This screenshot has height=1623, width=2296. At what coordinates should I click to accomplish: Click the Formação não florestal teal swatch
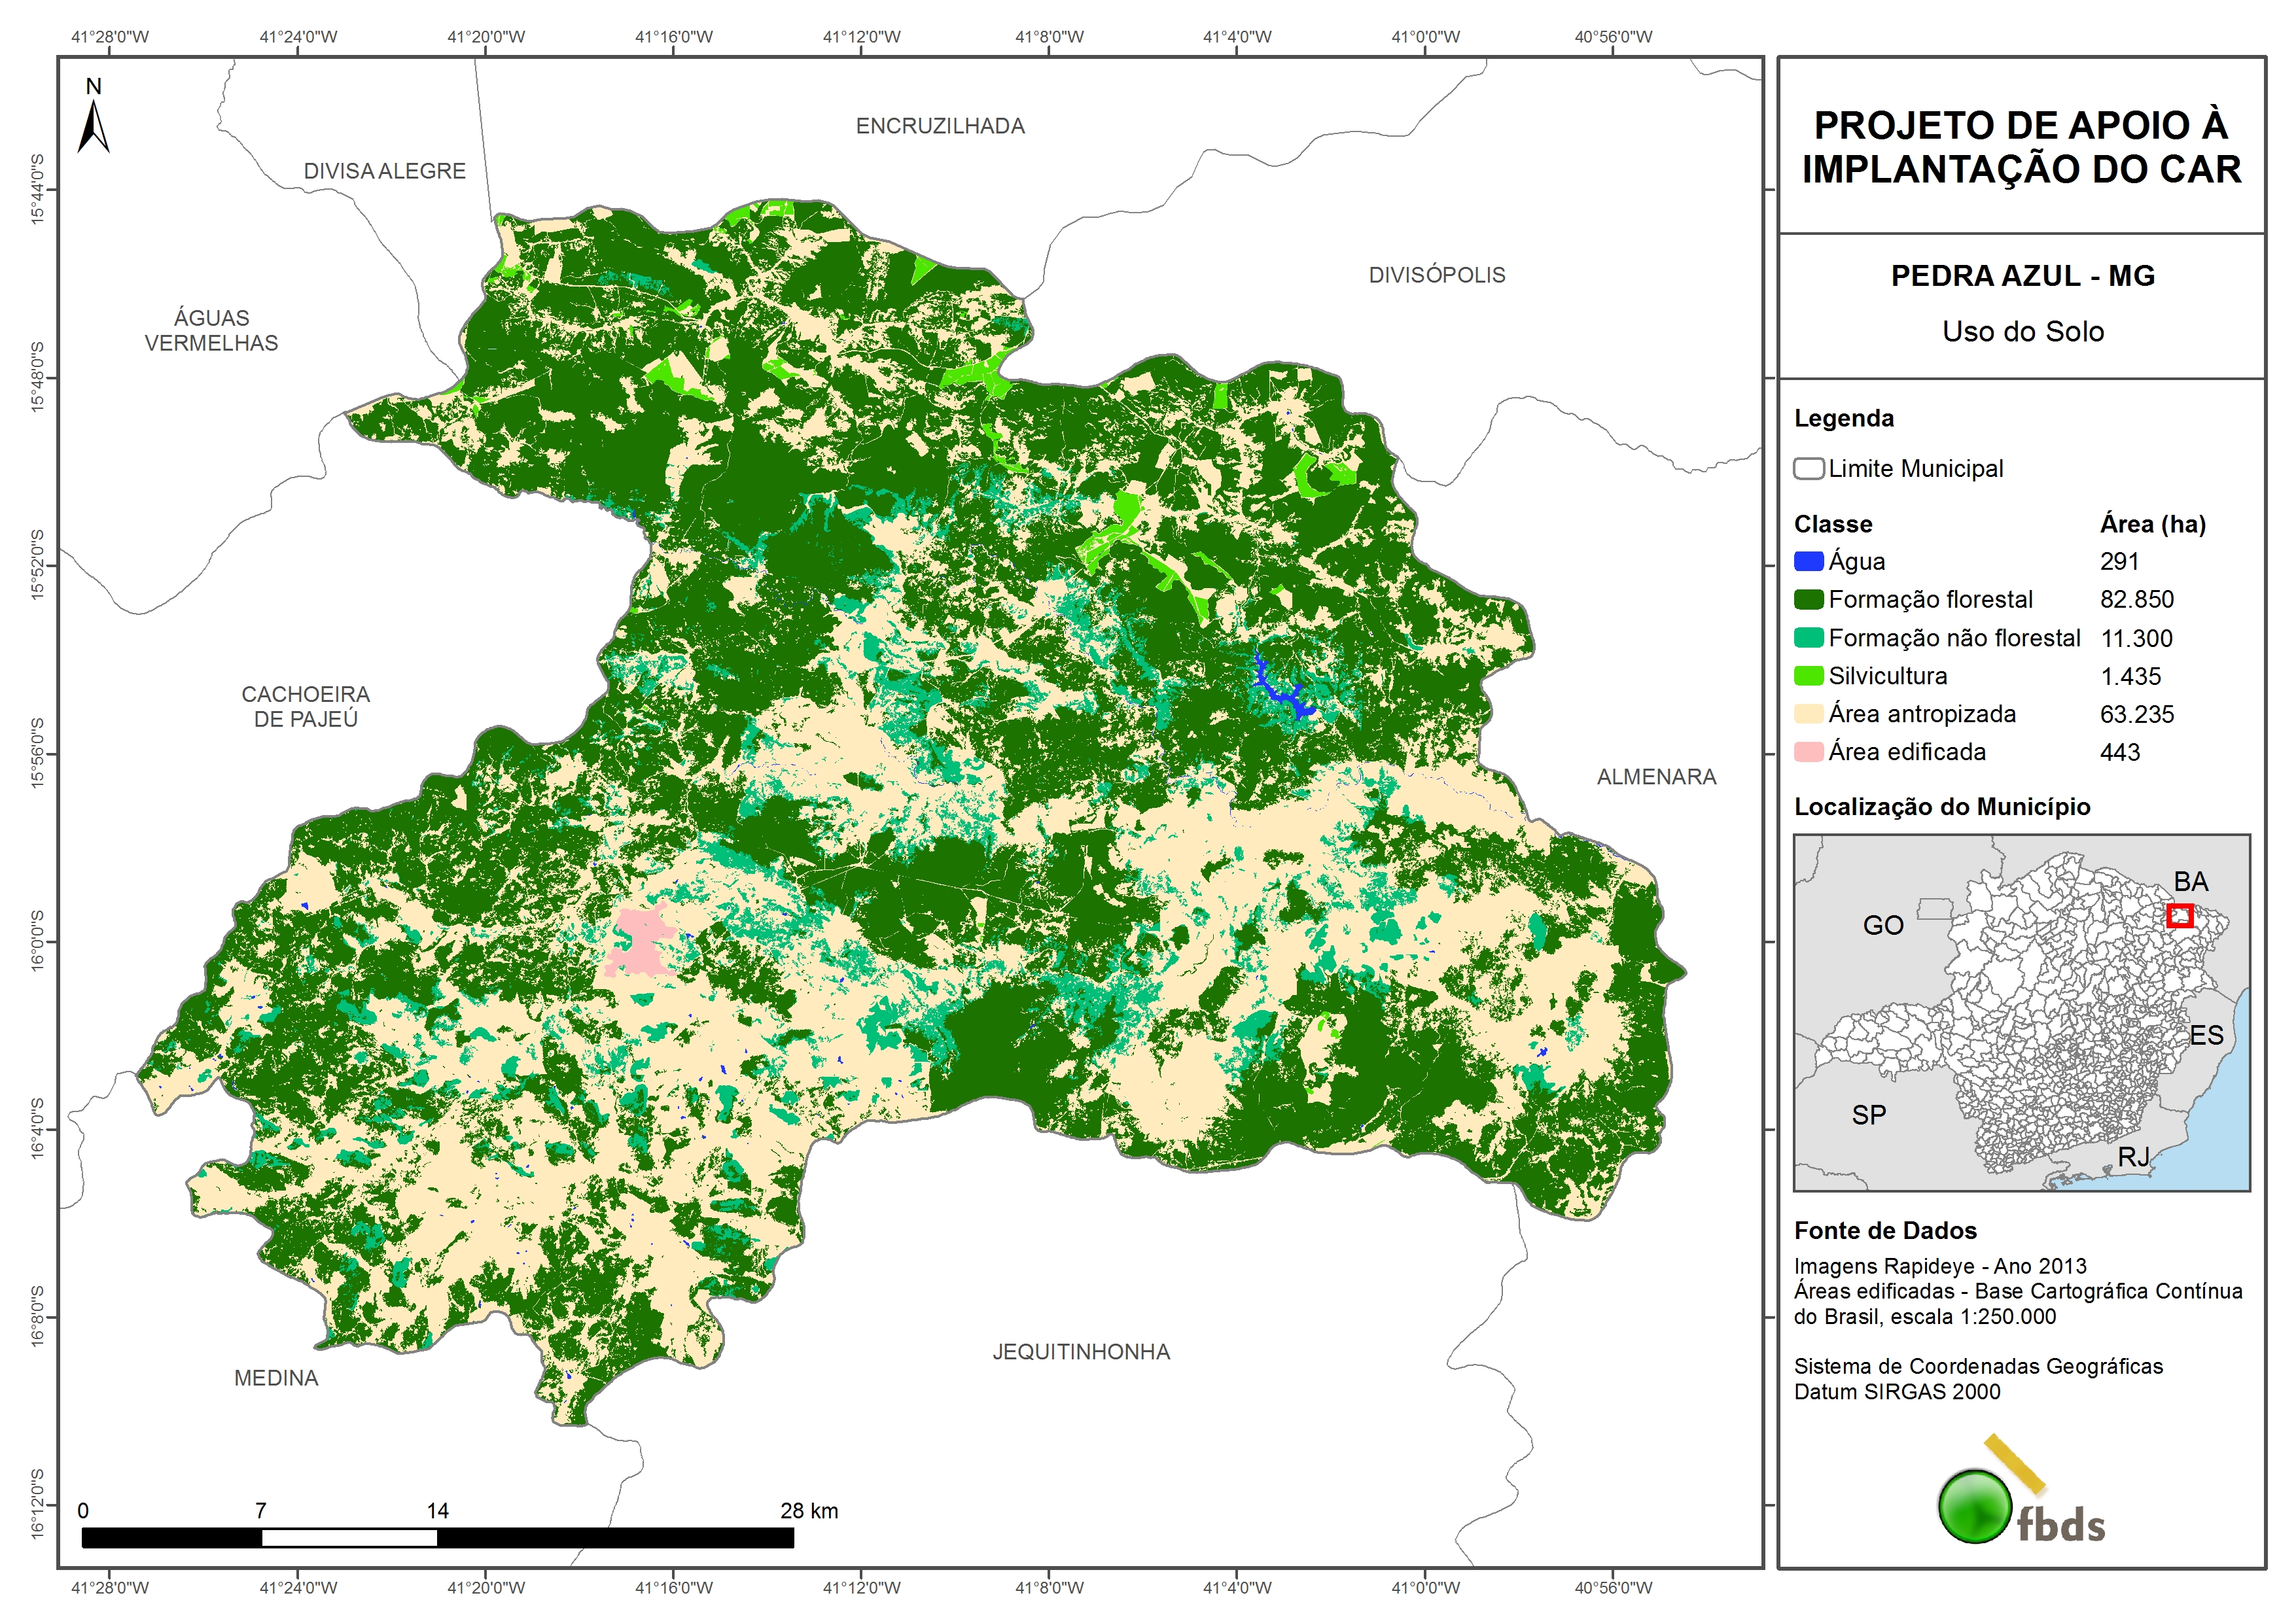tap(1808, 638)
